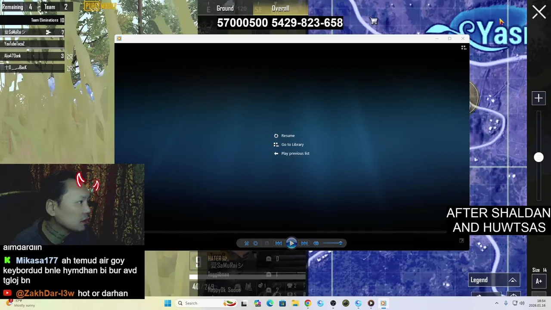Open the Windows Start menu
The width and height of the screenshot is (551, 310).
coord(167,303)
